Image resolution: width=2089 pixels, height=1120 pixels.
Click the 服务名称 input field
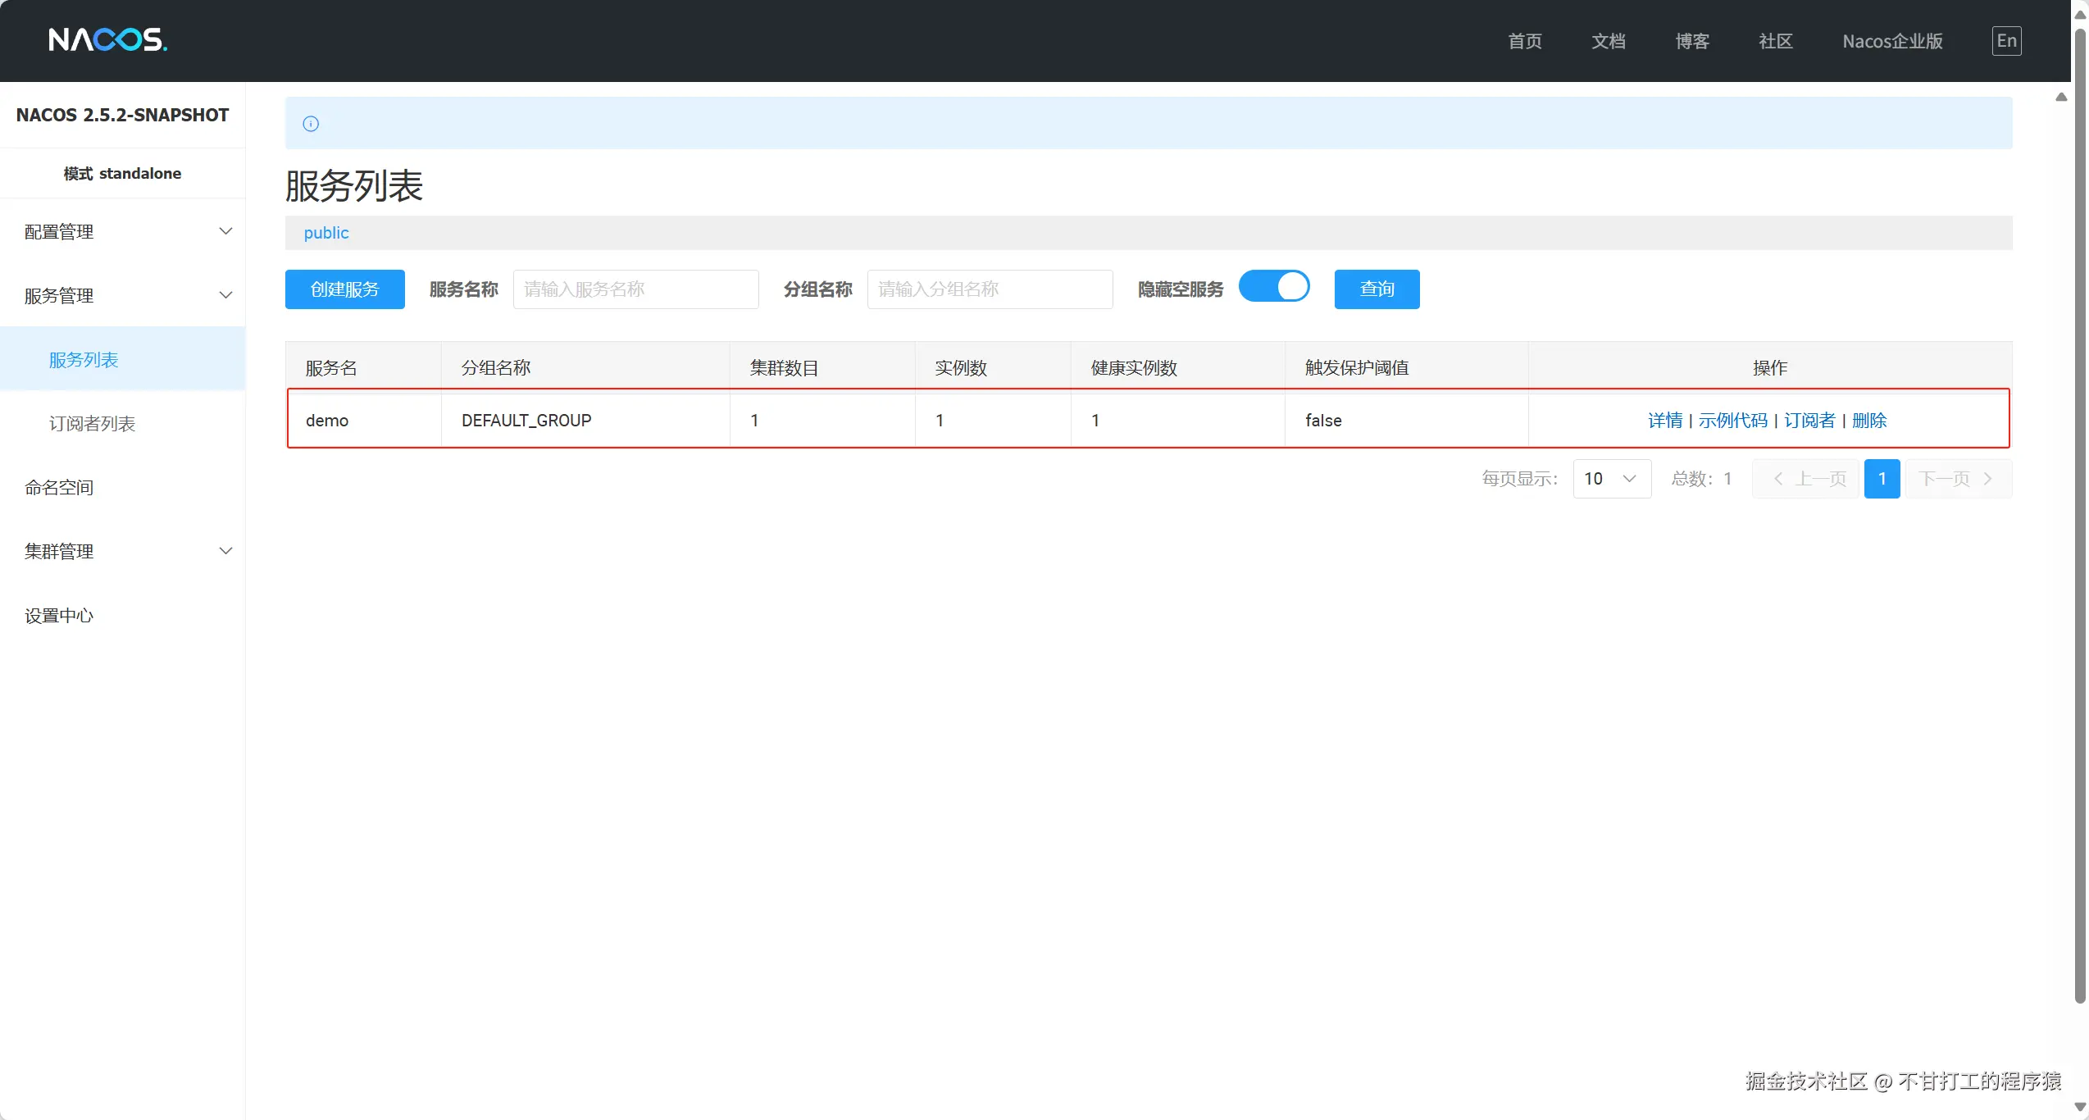tap(635, 289)
